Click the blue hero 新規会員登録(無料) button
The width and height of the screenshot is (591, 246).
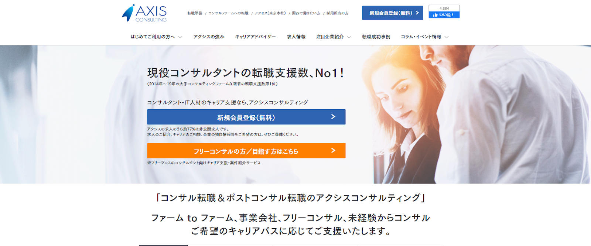click(x=246, y=117)
